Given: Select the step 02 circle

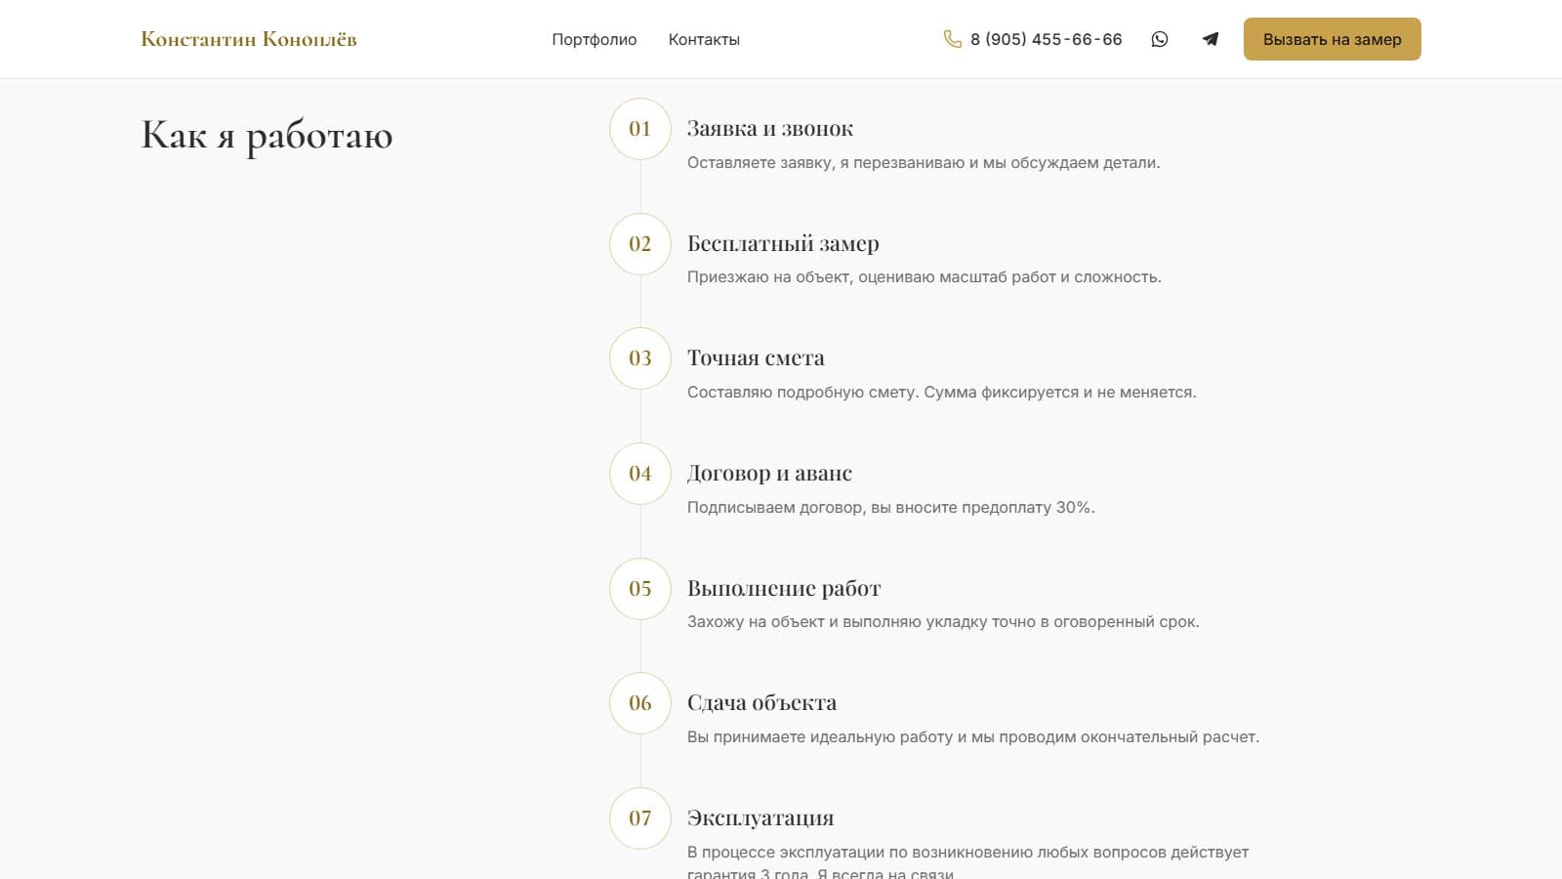Looking at the screenshot, I should tap(640, 244).
